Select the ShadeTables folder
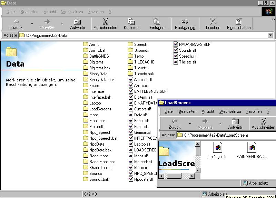Image resolution: width=276 pixels, height=198 pixels. click(x=97, y=168)
